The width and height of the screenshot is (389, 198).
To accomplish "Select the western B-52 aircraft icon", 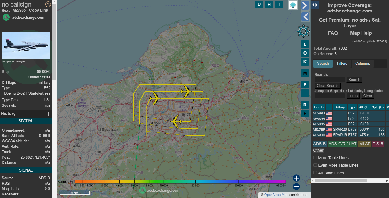I will pyautogui.click(x=155, y=98).
